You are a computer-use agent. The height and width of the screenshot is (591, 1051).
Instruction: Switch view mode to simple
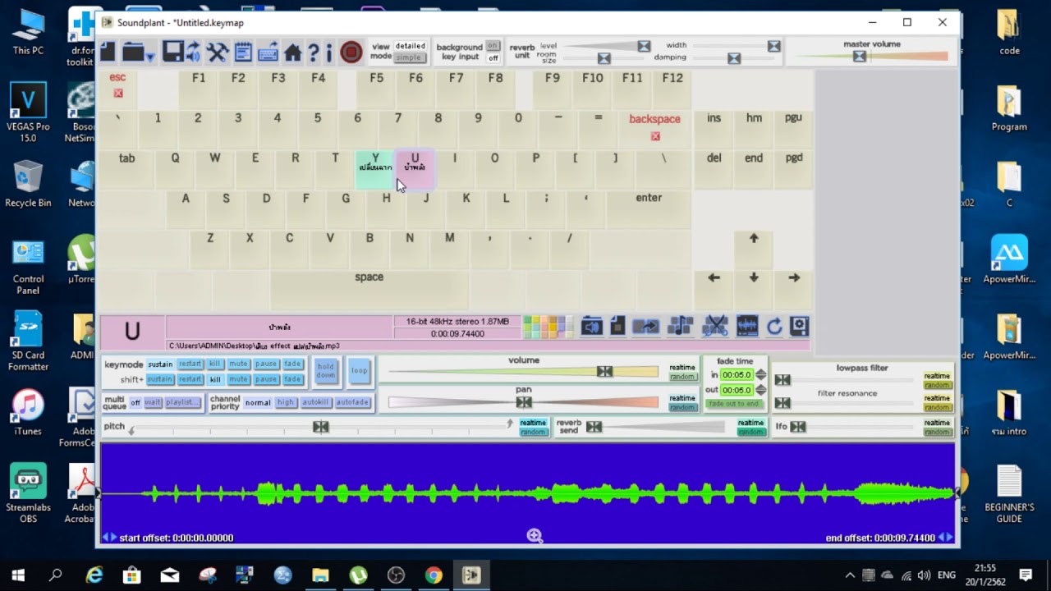point(408,57)
